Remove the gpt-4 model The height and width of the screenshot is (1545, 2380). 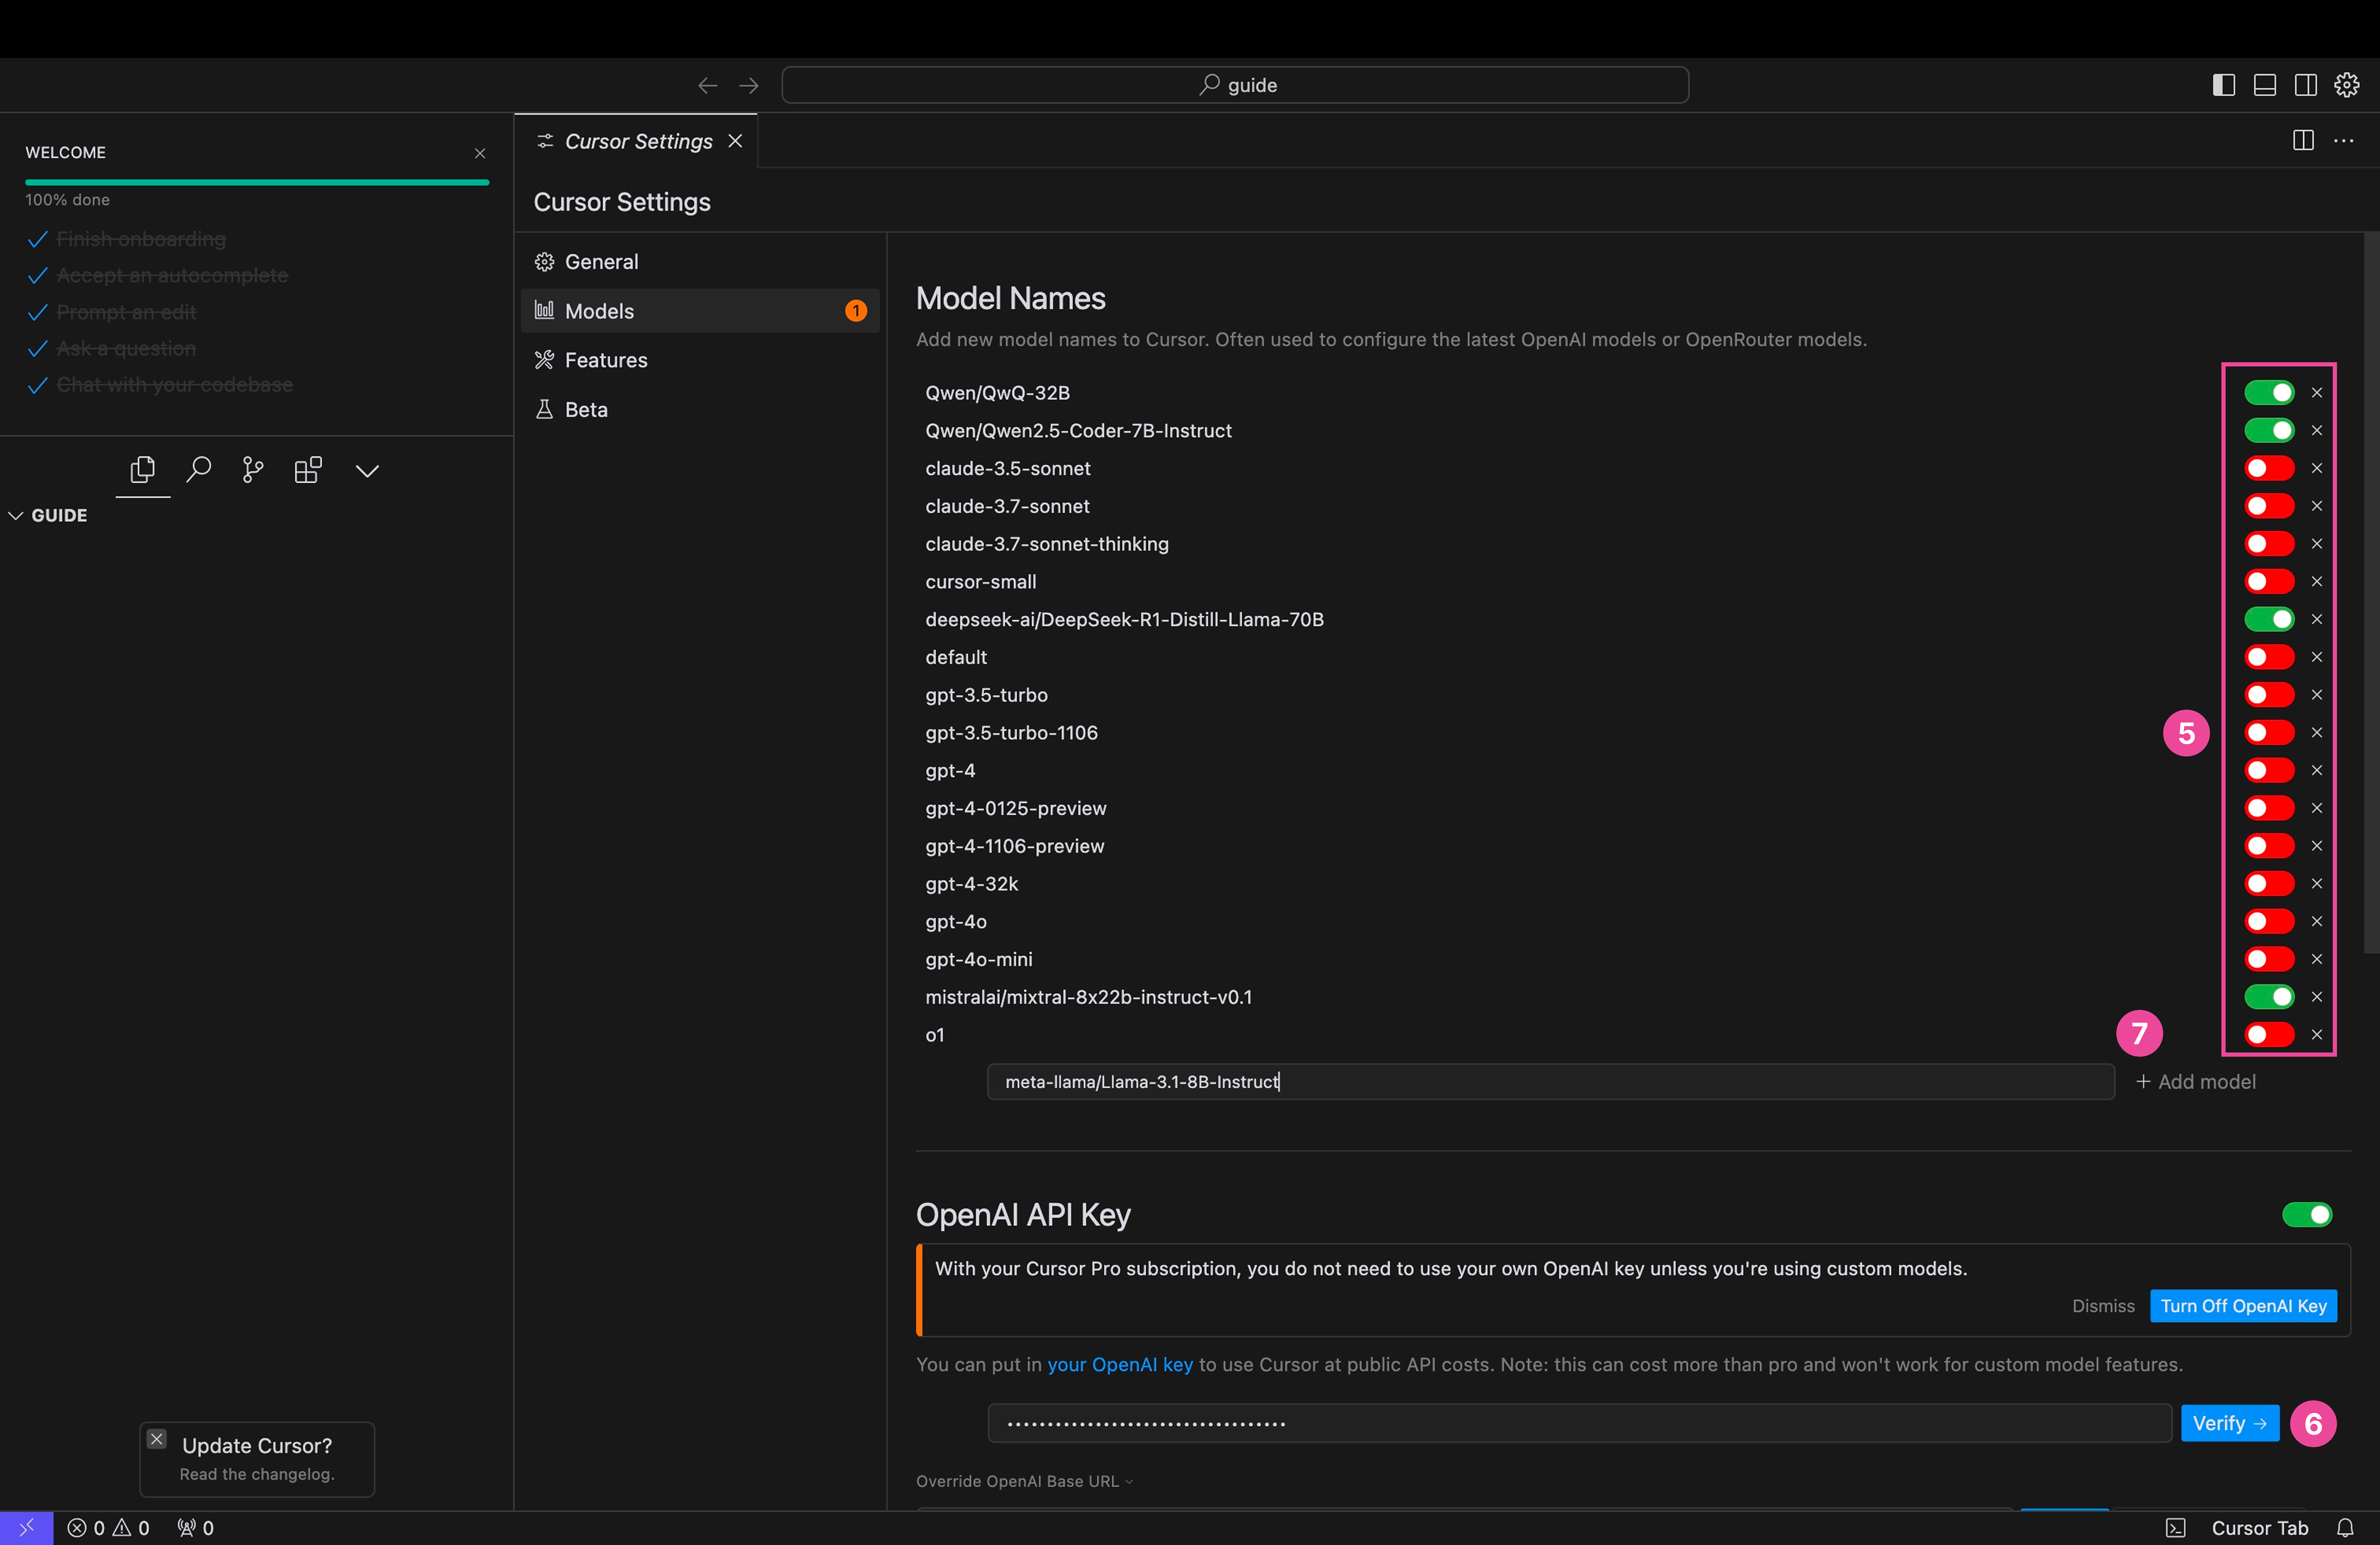coord(2317,770)
